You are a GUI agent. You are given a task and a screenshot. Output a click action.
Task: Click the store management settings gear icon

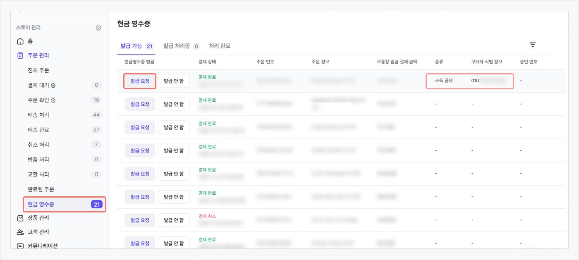click(x=98, y=28)
